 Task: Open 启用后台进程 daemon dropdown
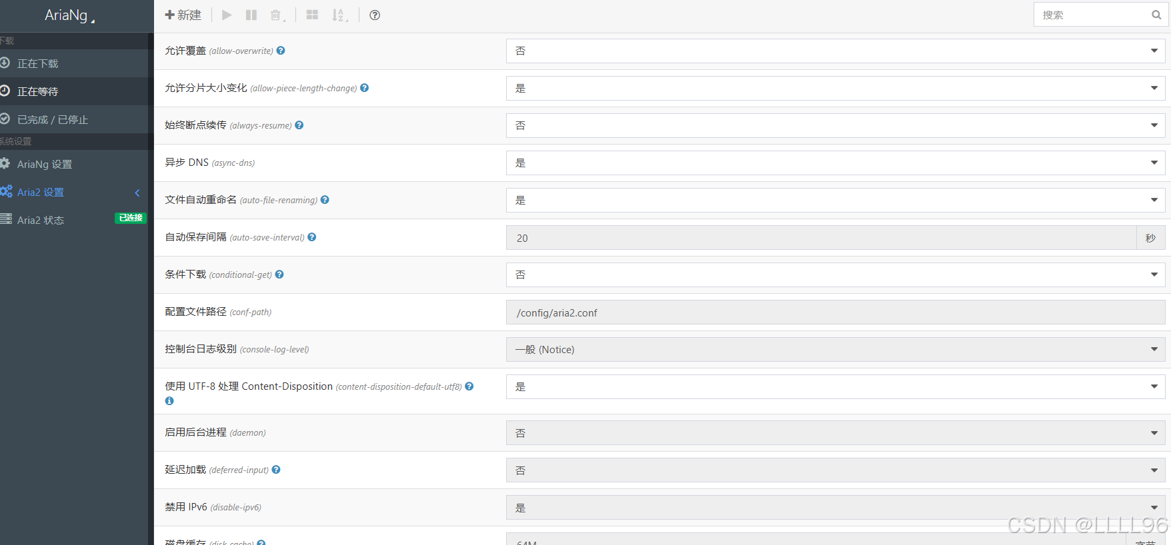pyautogui.click(x=836, y=433)
